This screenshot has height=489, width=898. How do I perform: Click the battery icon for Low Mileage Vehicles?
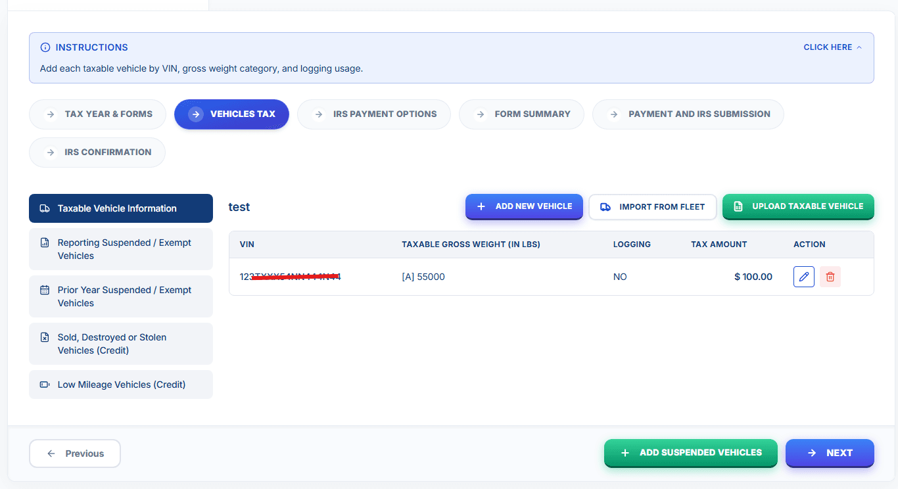coord(45,384)
